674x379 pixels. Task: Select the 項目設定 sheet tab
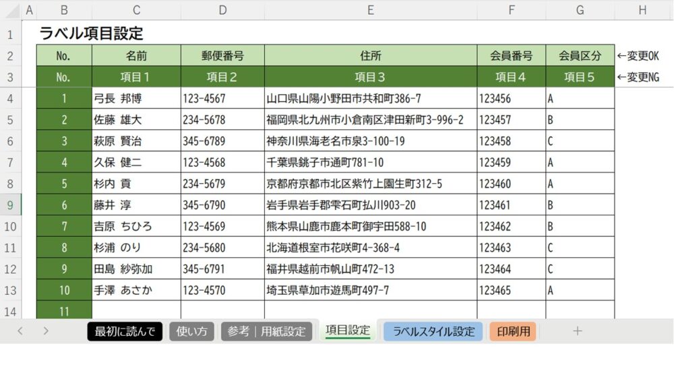348,330
